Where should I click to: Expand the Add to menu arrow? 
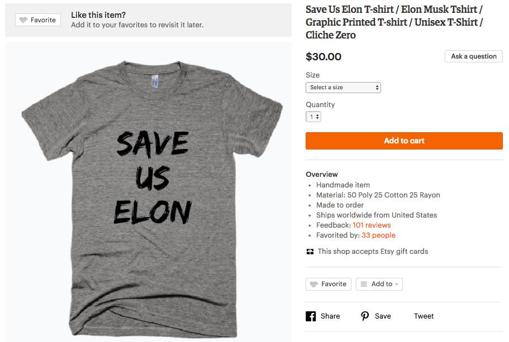(x=397, y=285)
